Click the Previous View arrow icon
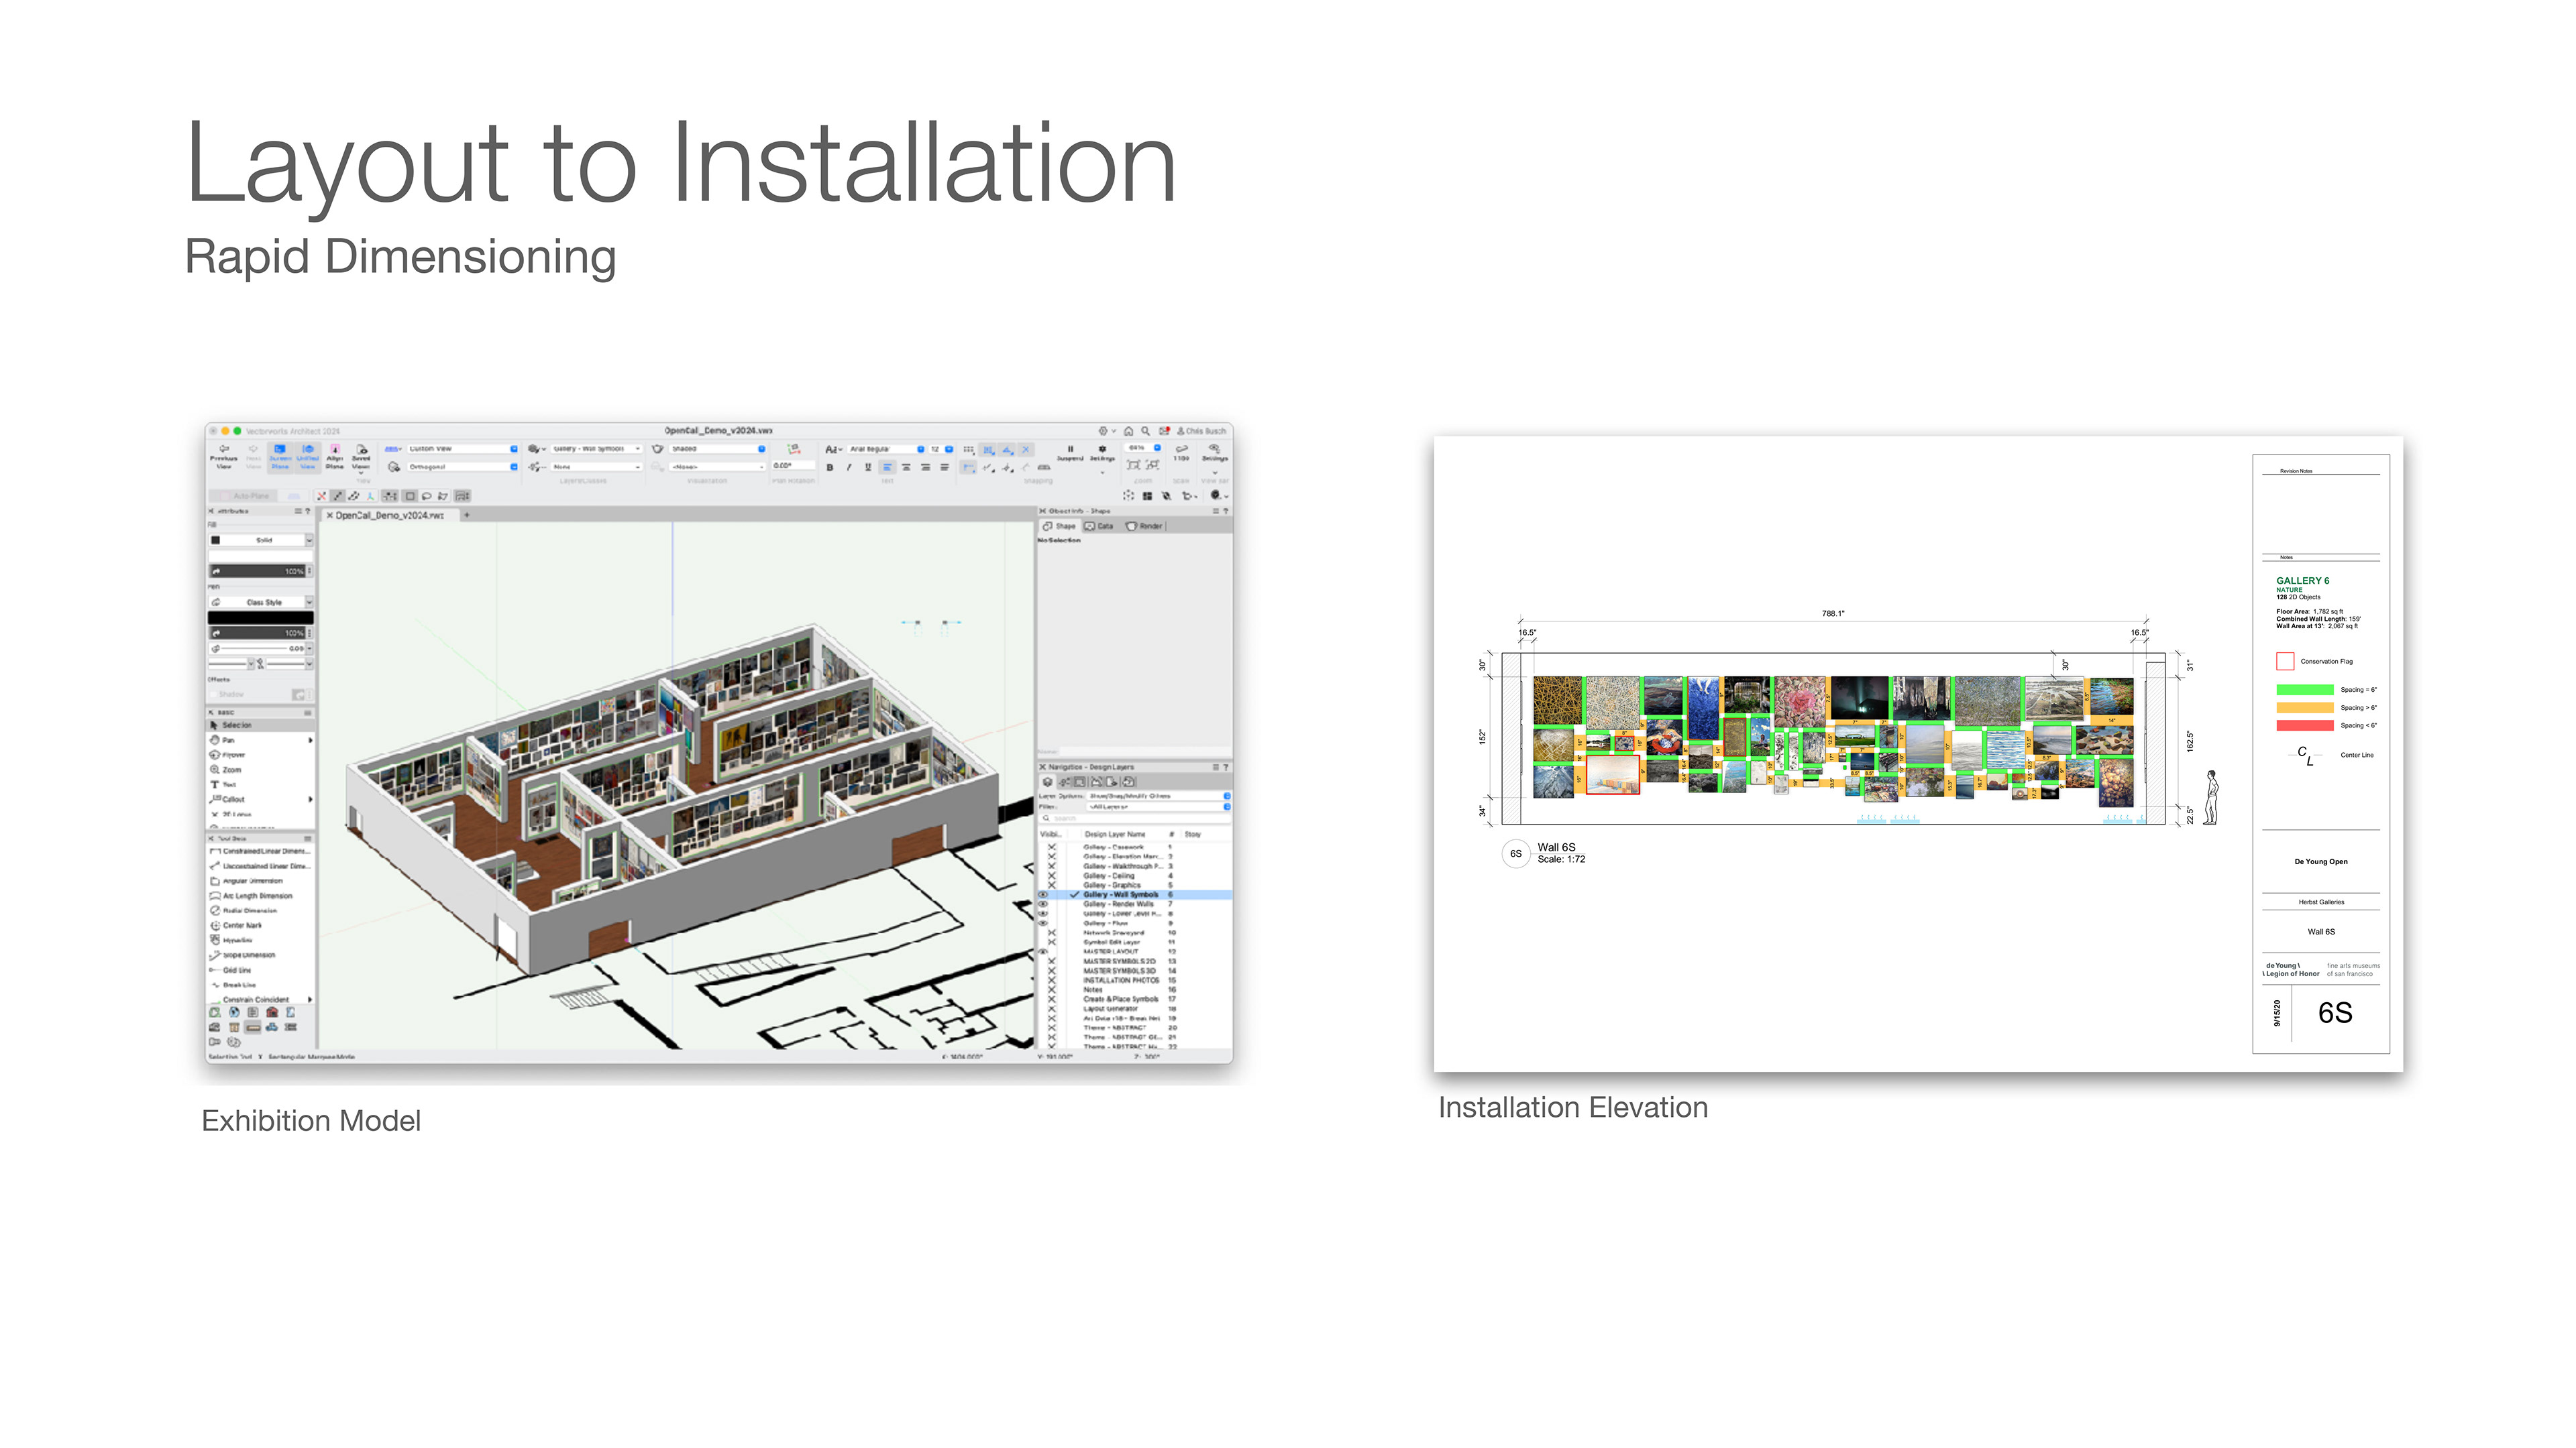 coord(224,450)
